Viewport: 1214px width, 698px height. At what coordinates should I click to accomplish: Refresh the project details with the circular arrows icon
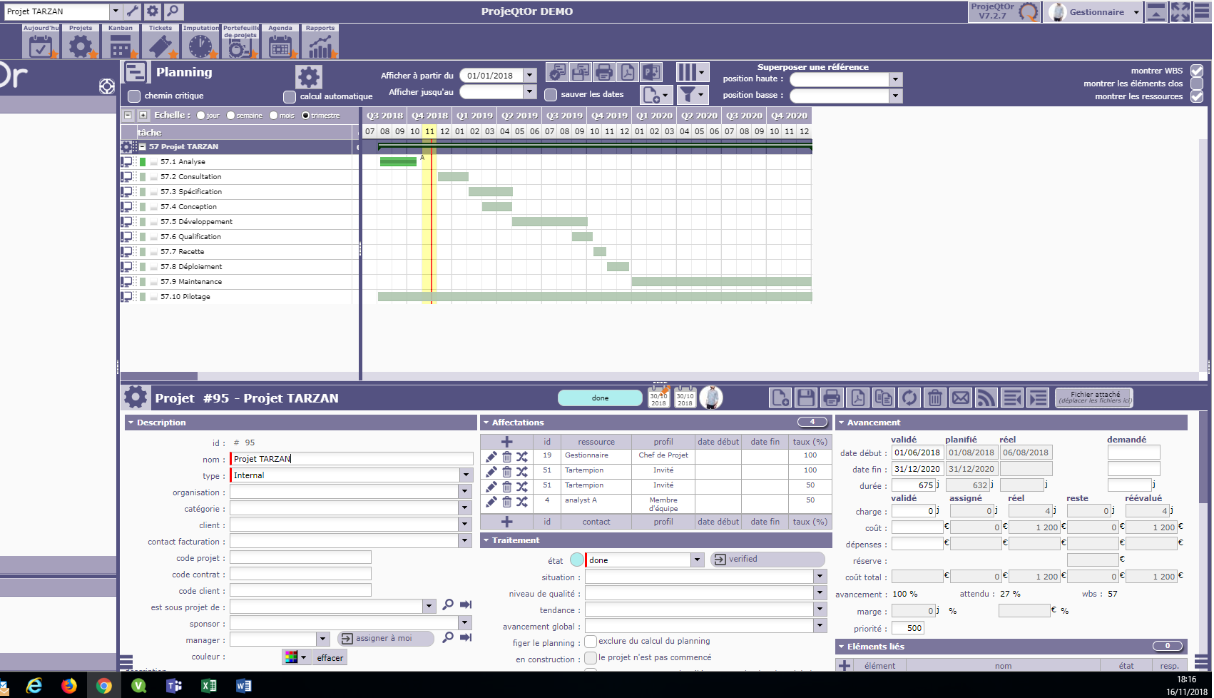pyautogui.click(x=909, y=398)
